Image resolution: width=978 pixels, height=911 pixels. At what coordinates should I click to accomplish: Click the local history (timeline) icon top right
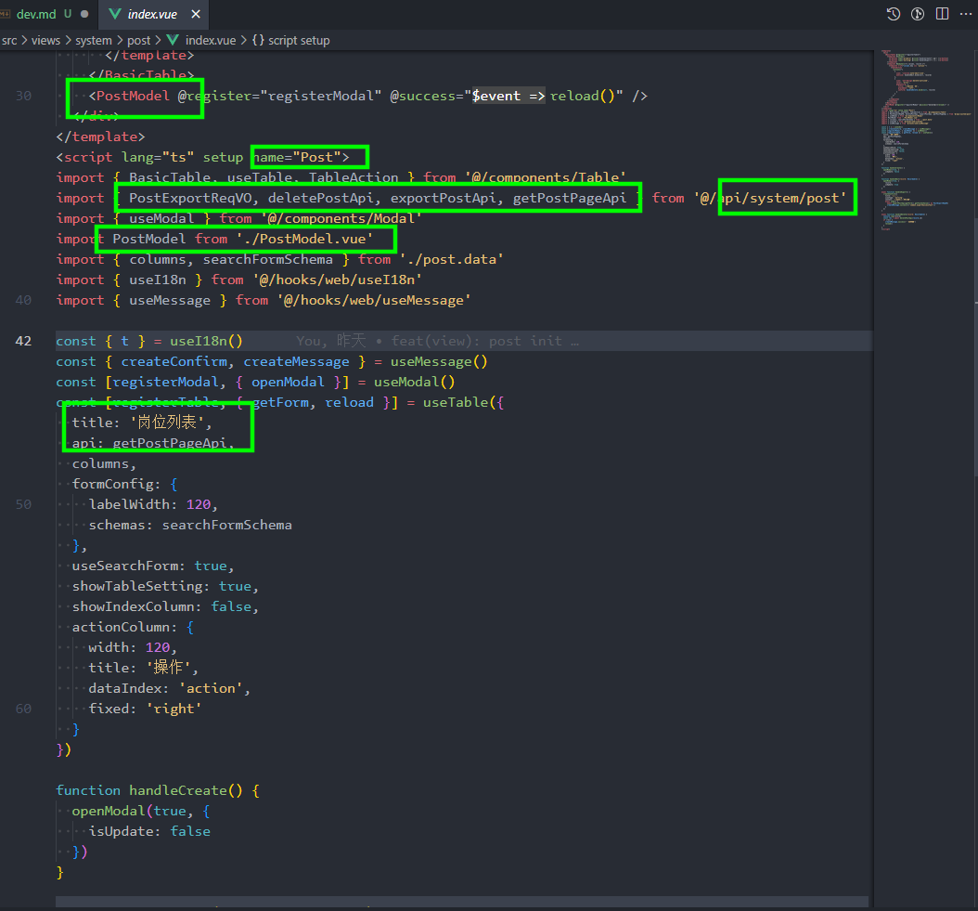click(894, 14)
